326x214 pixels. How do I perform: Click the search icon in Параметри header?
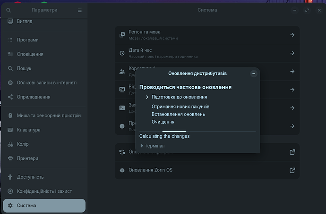click(x=9, y=10)
